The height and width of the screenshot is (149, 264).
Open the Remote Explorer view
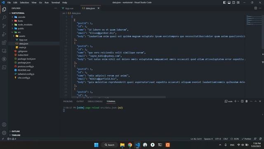(4, 50)
